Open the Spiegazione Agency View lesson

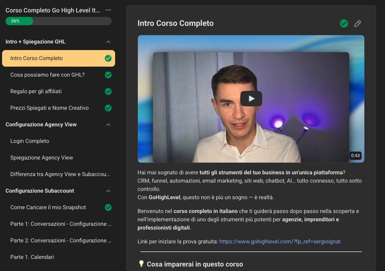59,158
